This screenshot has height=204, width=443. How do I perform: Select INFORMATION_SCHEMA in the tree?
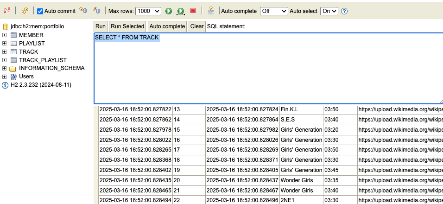[x=52, y=68]
